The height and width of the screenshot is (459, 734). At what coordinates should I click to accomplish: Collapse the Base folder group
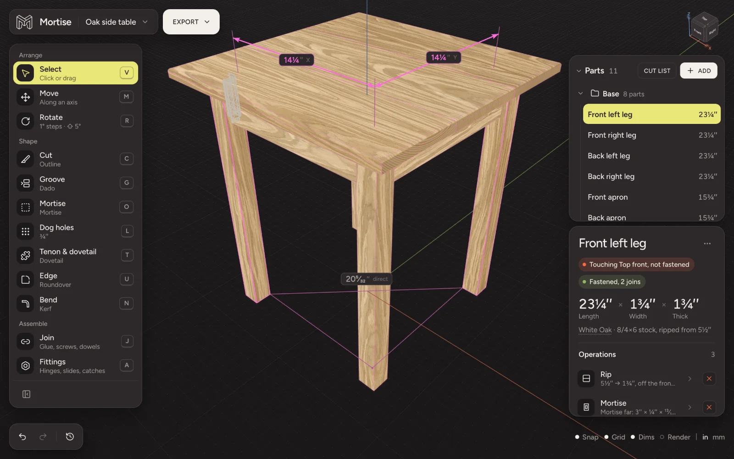click(x=581, y=94)
